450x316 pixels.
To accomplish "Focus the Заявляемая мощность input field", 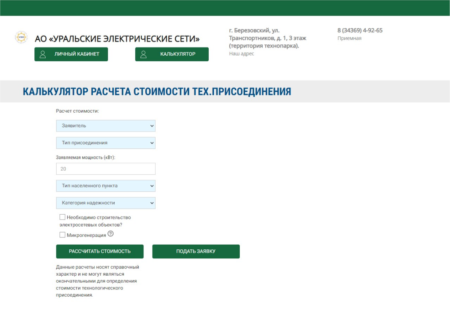I will pos(106,169).
